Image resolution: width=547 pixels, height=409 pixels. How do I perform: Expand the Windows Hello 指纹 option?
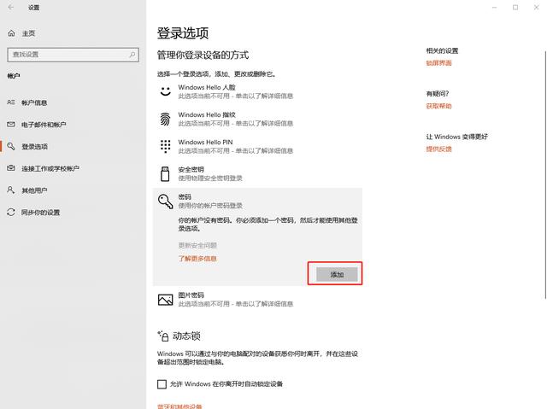click(257, 119)
